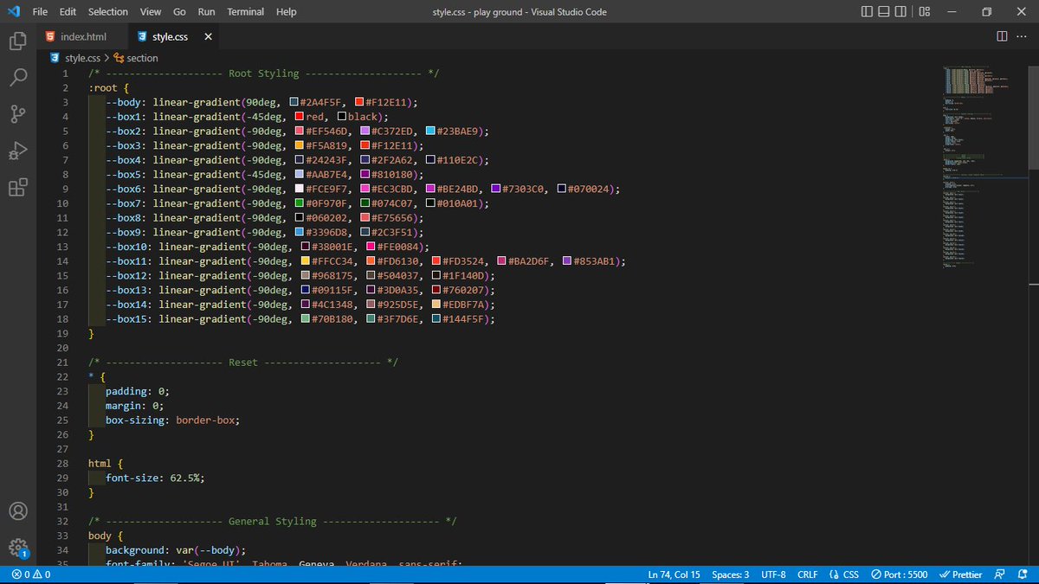1039x584 pixels.
Task: Toggle the Secondary Side Bar layout
Action: [x=900, y=12]
